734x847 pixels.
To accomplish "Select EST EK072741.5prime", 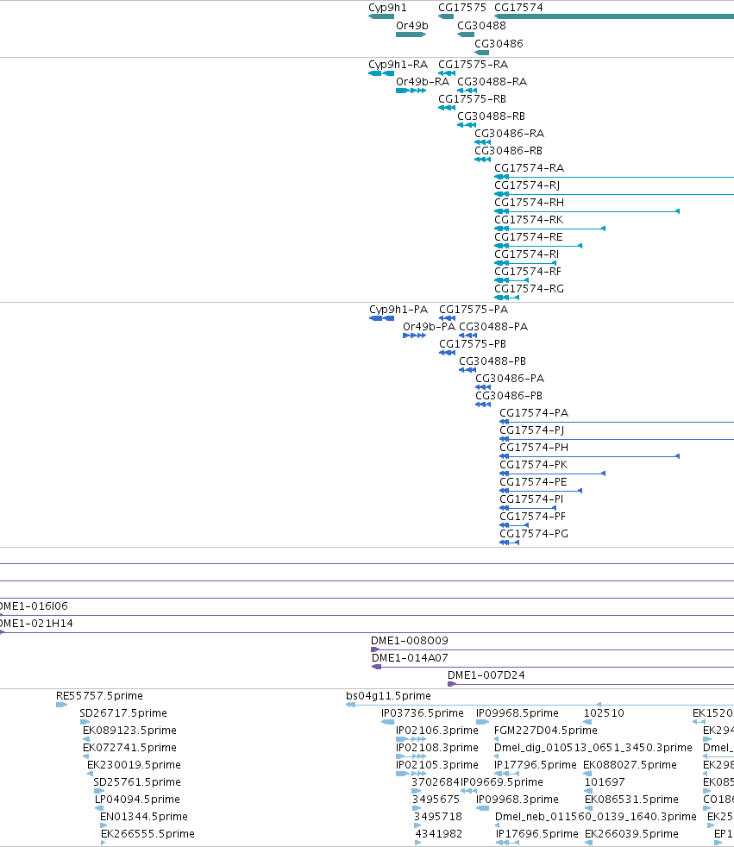I will pyautogui.click(x=129, y=748).
